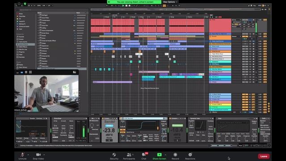This screenshot has height=161, width=286.
Task: Open the Reactions icon
Action: pos(190,155)
